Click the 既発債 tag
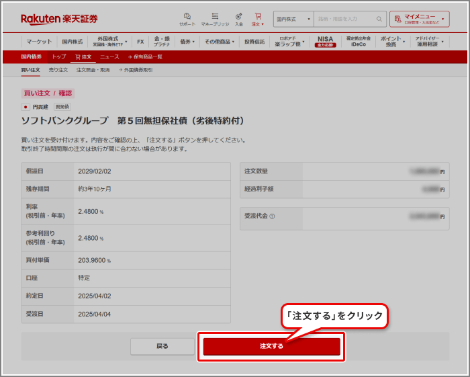 (x=62, y=107)
